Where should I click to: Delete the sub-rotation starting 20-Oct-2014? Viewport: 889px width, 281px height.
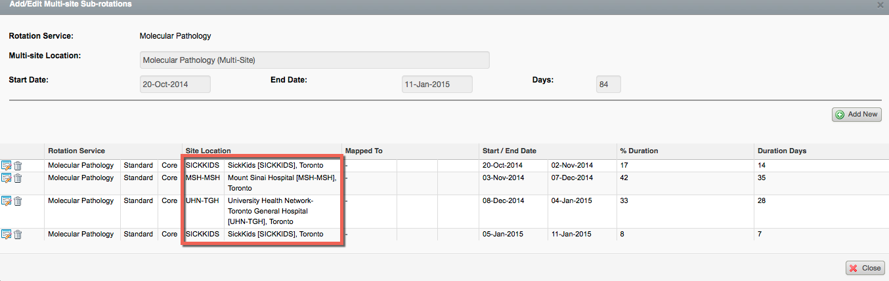pyautogui.click(x=18, y=166)
